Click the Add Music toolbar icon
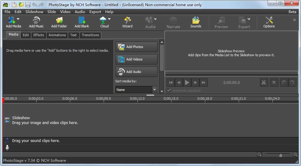The width and height of the screenshot is (301, 166). (x=36, y=22)
